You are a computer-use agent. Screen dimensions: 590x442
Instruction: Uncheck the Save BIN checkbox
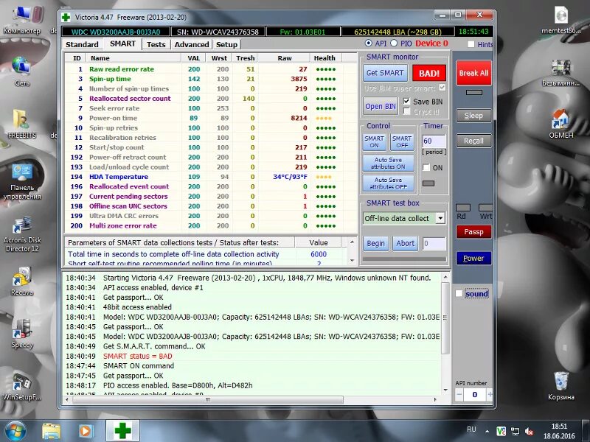point(406,101)
